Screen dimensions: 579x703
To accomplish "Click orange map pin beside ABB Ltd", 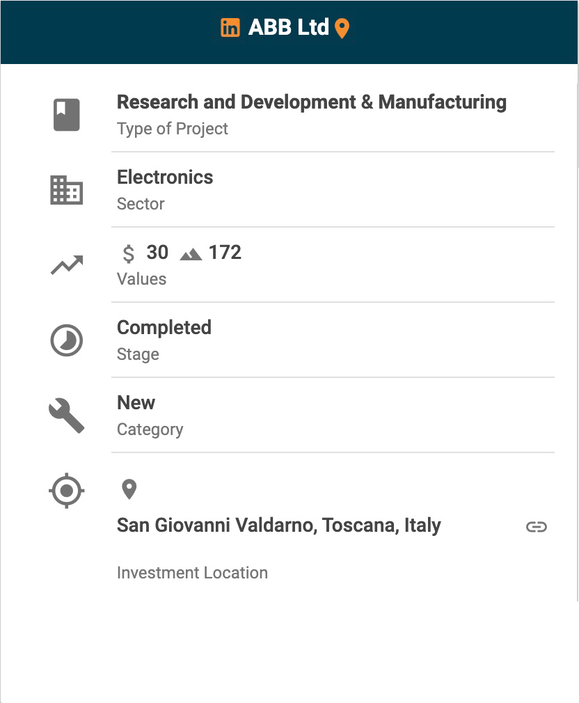I will click(x=341, y=29).
